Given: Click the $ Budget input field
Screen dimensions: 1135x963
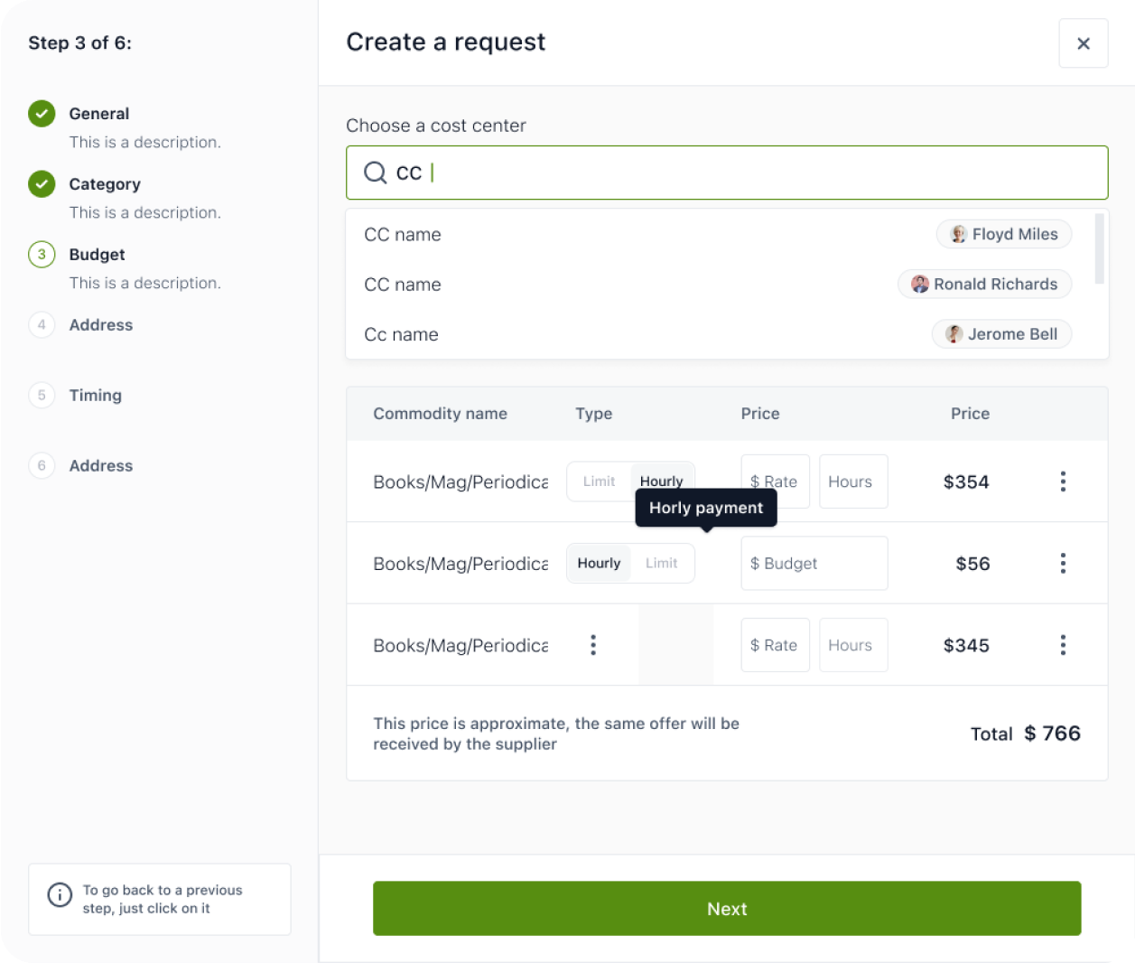Looking at the screenshot, I should [814, 564].
